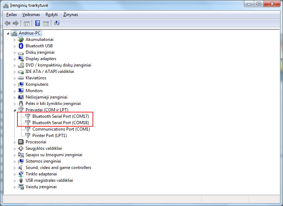
Task: Expand the USB magistralės valdikliai category
Action: click(x=15, y=181)
